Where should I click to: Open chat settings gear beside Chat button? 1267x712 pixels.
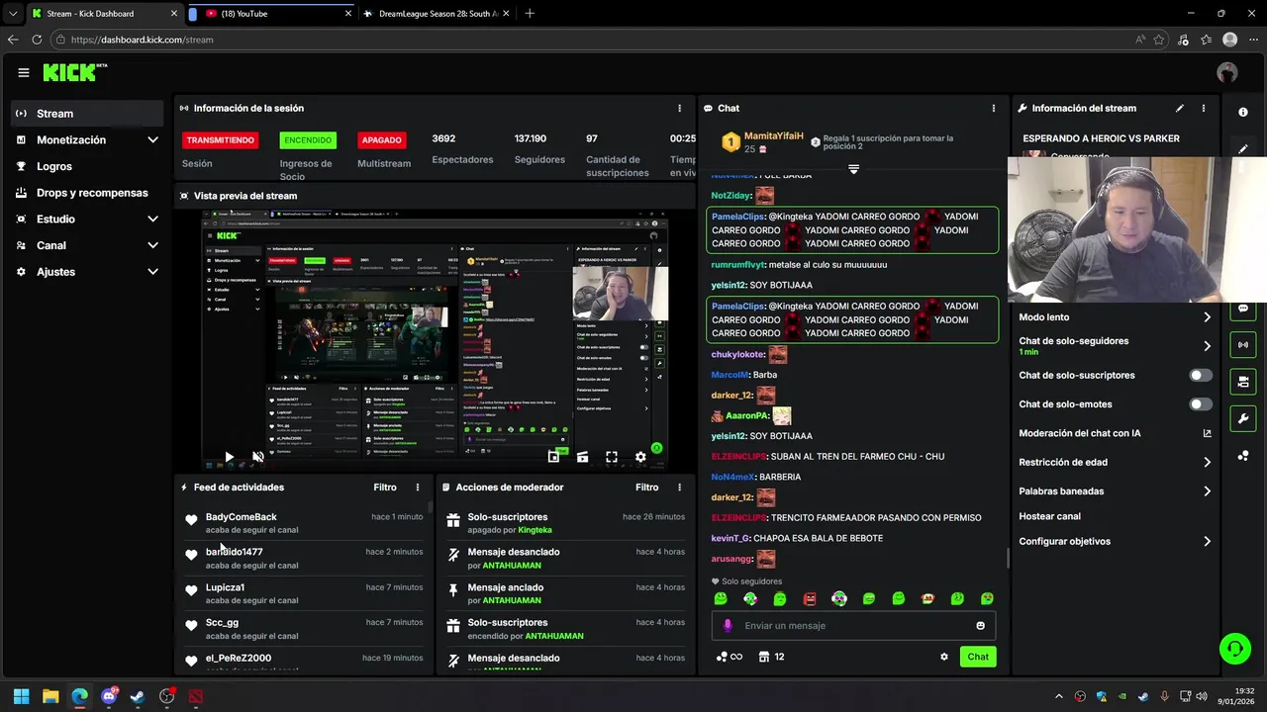click(944, 657)
